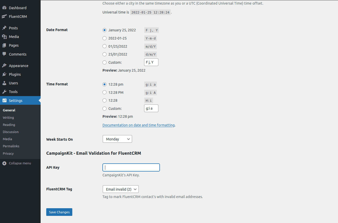This screenshot has width=338, height=223.
Task: Click the Plugins icon in the sidebar
Action: [4, 74]
